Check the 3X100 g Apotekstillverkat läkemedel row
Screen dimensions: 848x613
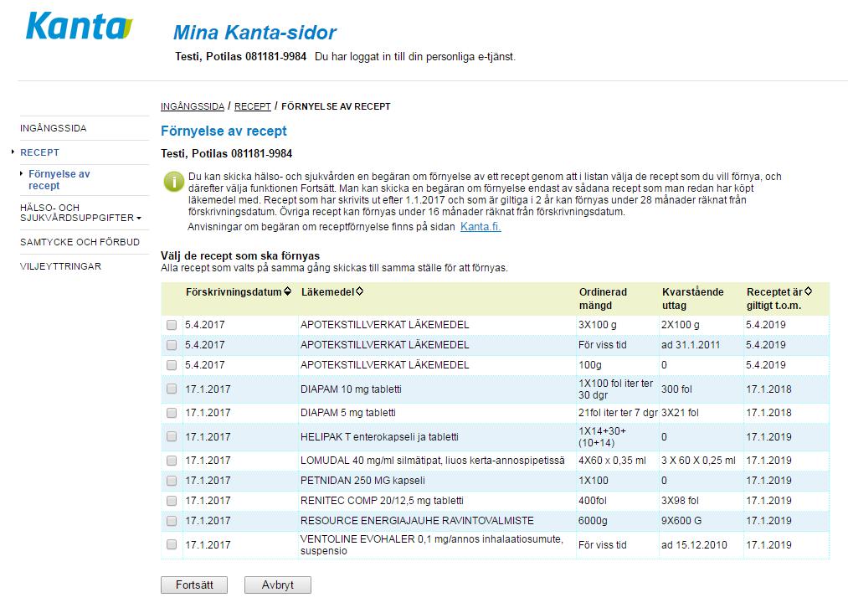pos(172,325)
